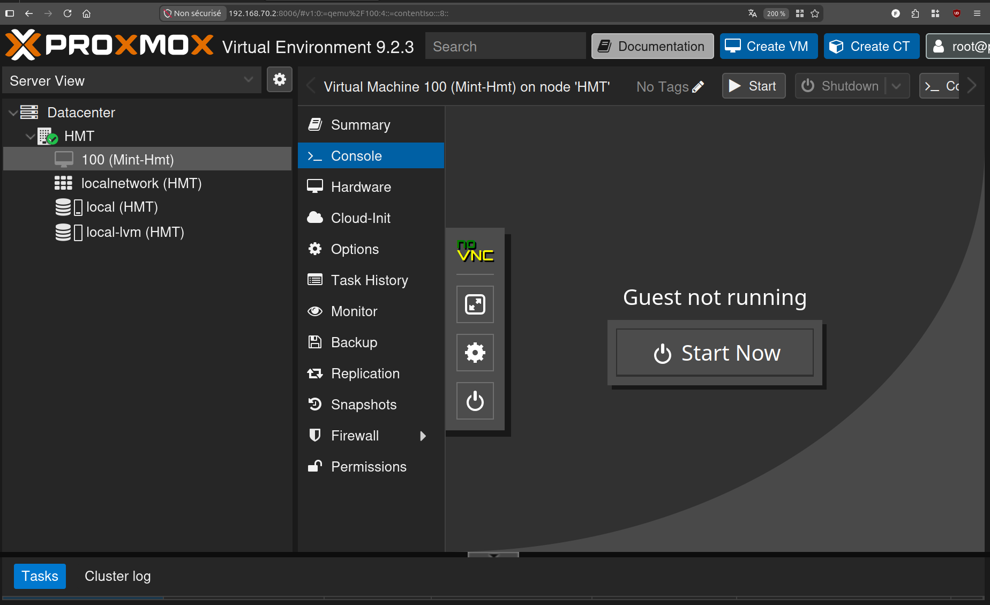Click the local-lvm storage database icon
This screenshot has width=990, height=605.
point(63,232)
